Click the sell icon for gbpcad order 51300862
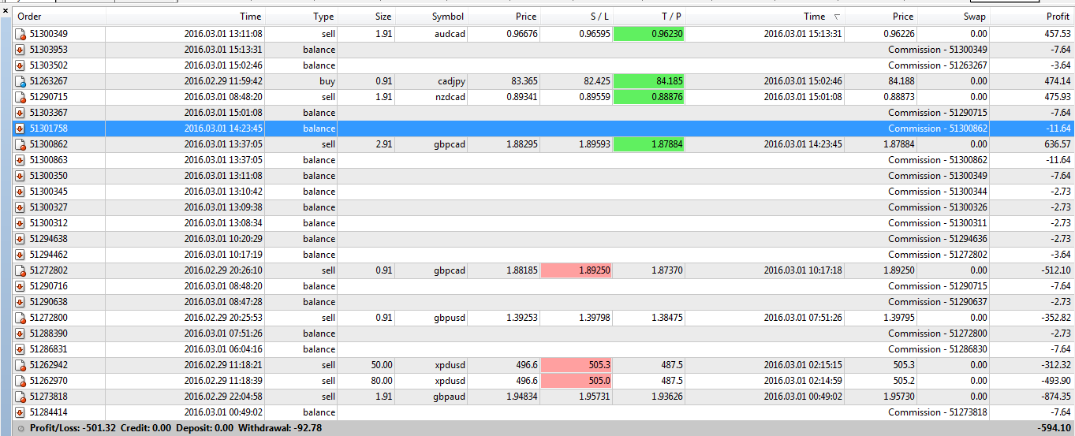The height and width of the screenshot is (436, 1075). pos(20,144)
